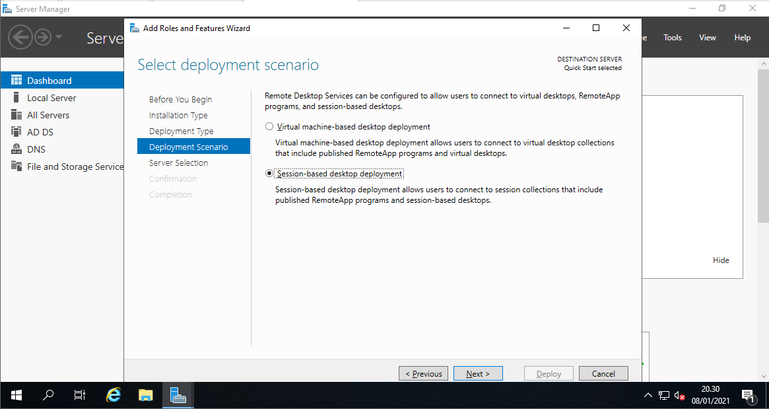Open the Help menu
Image resolution: width=769 pixels, height=409 pixels.
pos(742,37)
